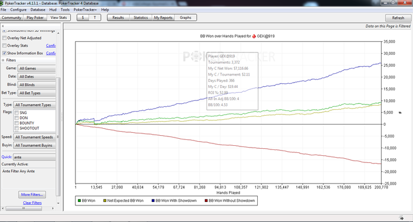Image resolution: width=413 pixels, height=222 pixels.
Task: Uncheck Show Information Box
Action: (4, 53)
